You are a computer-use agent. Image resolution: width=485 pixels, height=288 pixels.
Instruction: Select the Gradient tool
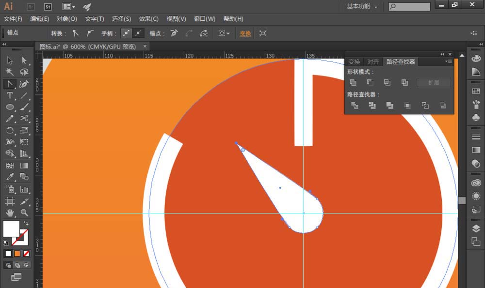pyautogui.click(x=24, y=166)
